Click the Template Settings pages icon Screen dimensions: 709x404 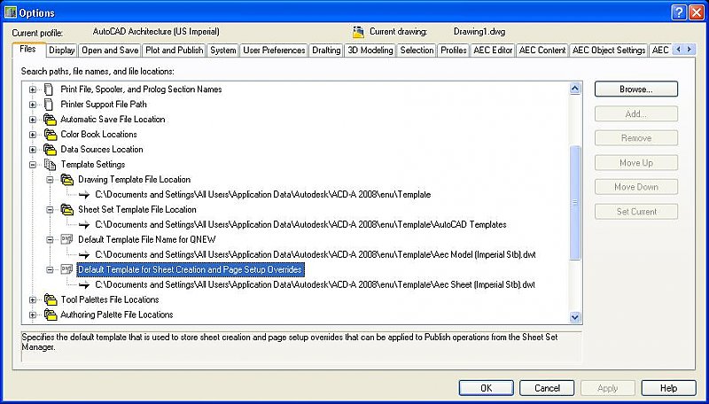point(50,165)
